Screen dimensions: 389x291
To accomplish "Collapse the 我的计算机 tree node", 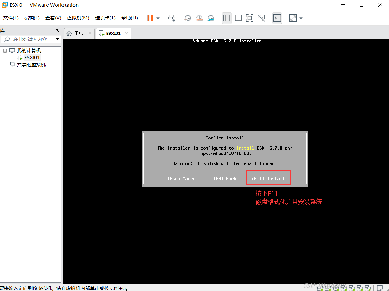I will 5,51.
